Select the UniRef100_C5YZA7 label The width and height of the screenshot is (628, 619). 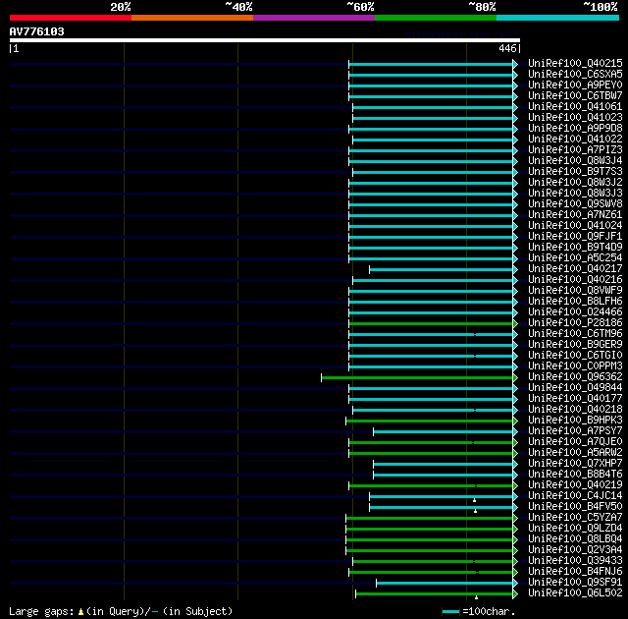click(575, 518)
